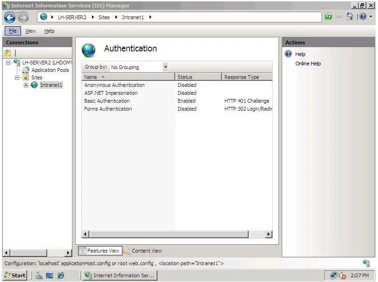Click the Sites folder icon
The image size is (378, 282).
tap(26, 78)
